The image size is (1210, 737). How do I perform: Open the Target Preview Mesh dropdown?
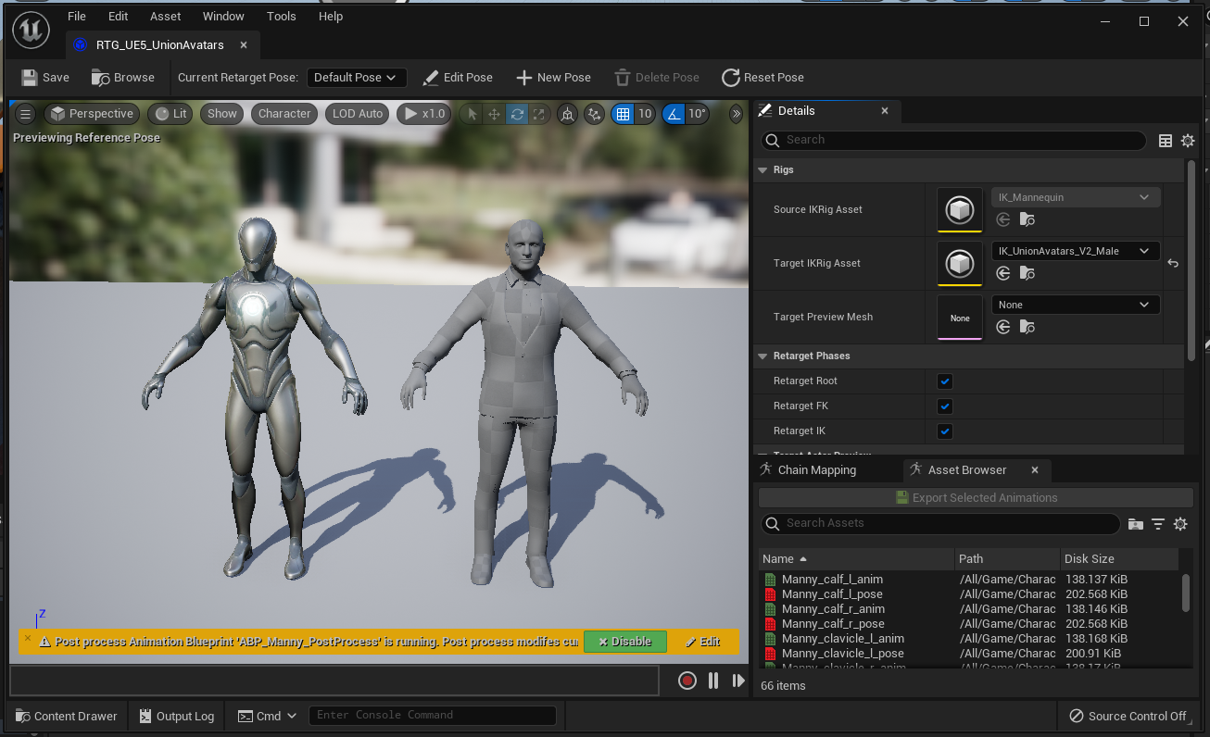click(x=1076, y=305)
